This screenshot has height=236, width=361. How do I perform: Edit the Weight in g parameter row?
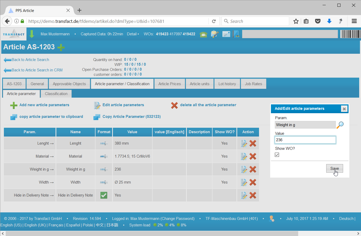click(244, 169)
